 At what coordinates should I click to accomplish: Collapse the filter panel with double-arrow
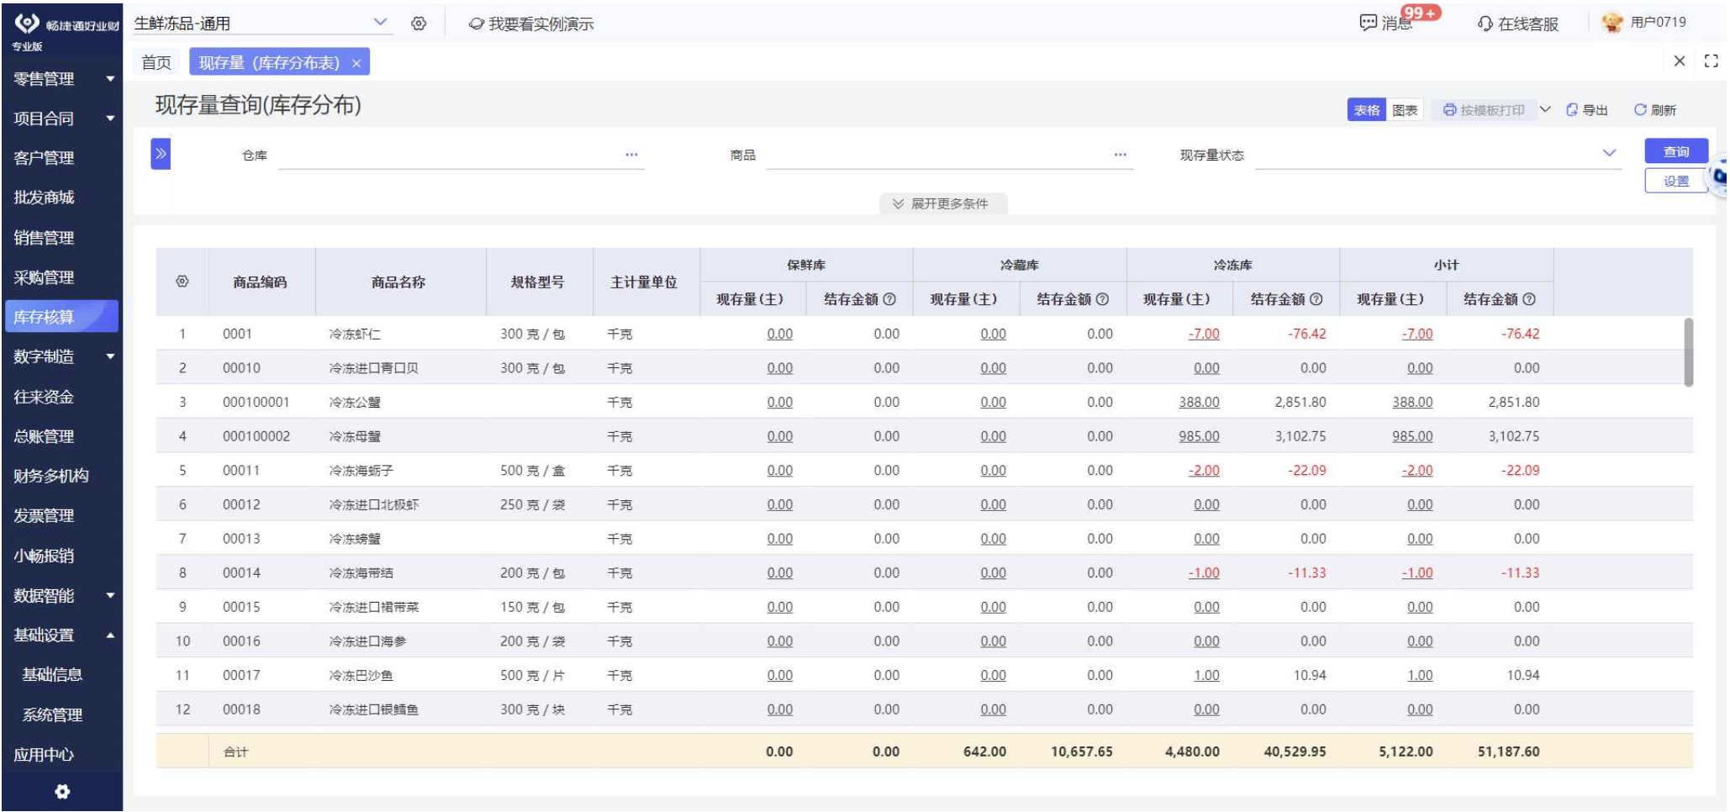[161, 154]
